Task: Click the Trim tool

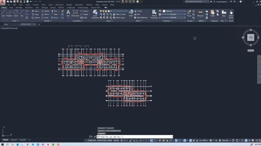Action: [54, 11]
